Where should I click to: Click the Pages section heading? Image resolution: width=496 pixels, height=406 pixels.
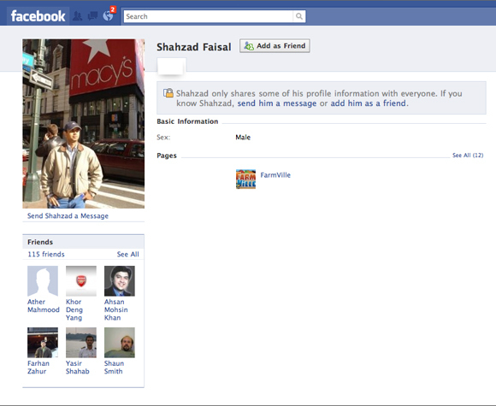click(167, 156)
